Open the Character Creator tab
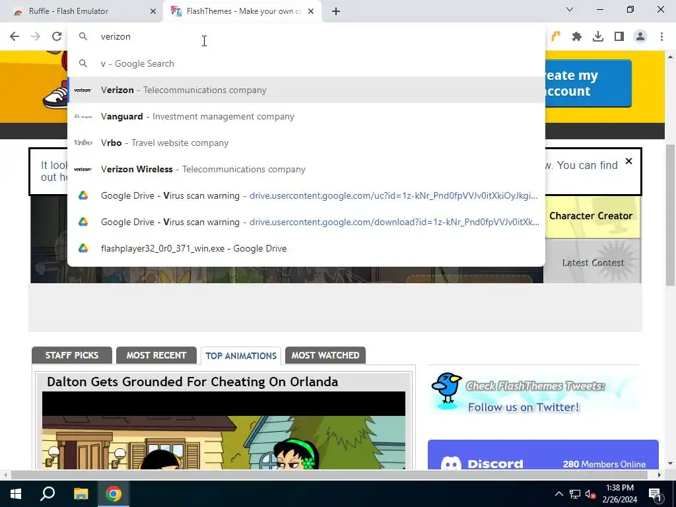This screenshot has width=676, height=507. coord(592,217)
